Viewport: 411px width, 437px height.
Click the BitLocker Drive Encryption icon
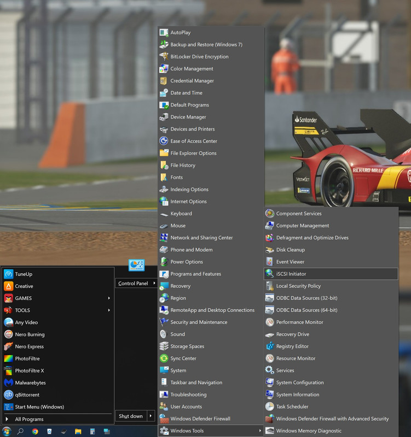(x=164, y=57)
